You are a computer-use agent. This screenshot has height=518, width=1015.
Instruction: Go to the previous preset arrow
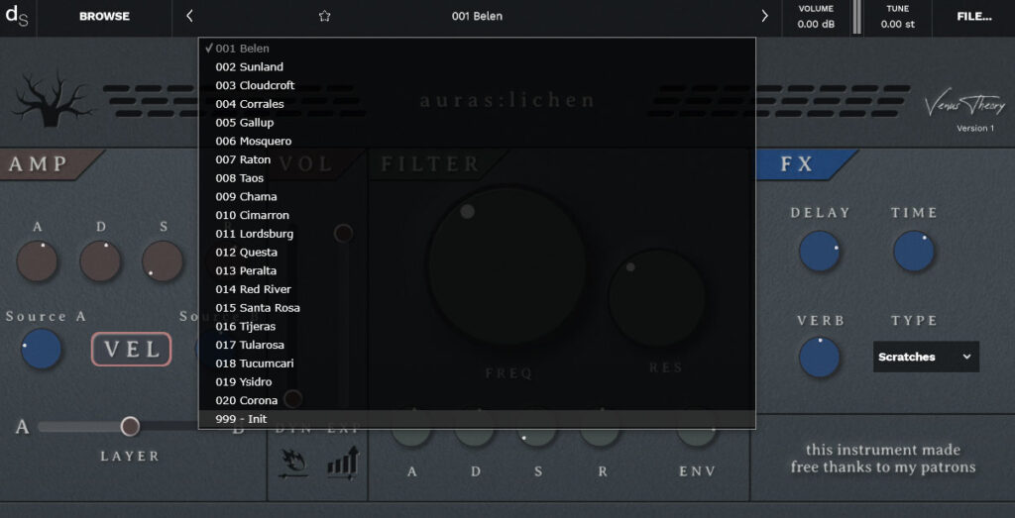(x=189, y=16)
